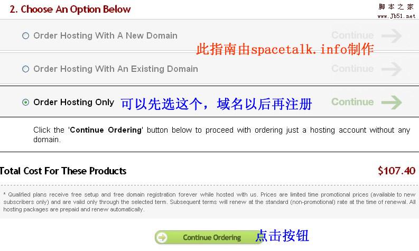This screenshot has width=419, height=251.
Task: Click the green Continue text for Hosting Only
Action: [352, 102]
